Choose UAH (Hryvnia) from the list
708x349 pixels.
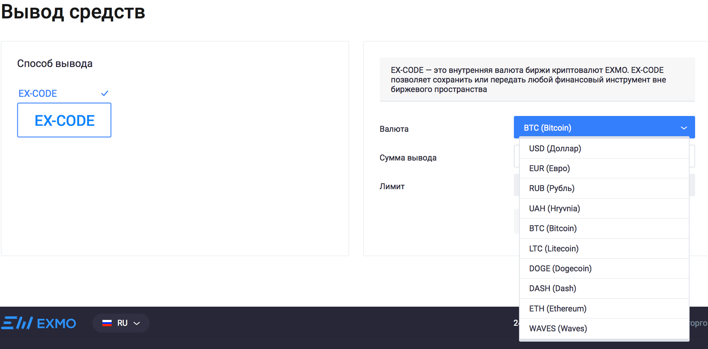pyautogui.click(x=604, y=209)
